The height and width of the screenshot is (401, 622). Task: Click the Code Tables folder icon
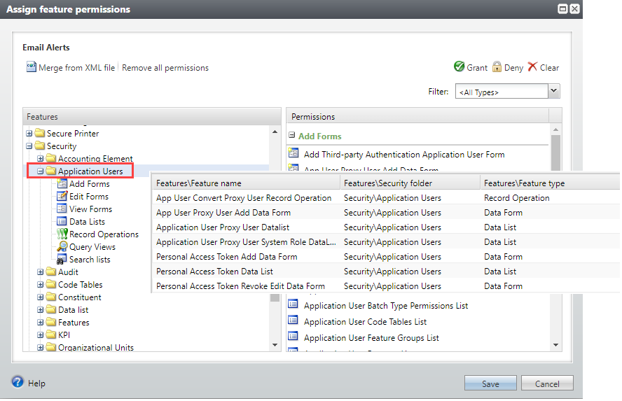(x=50, y=284)
